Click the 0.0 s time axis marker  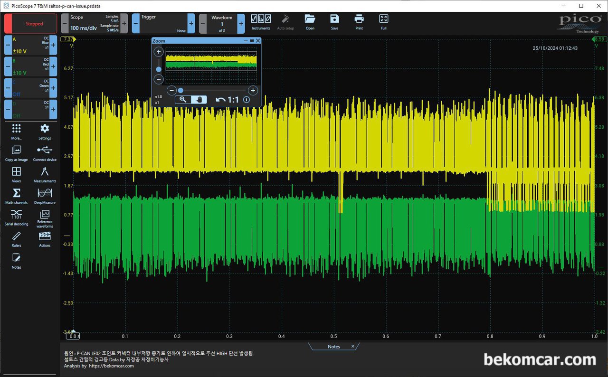point(73,336)
